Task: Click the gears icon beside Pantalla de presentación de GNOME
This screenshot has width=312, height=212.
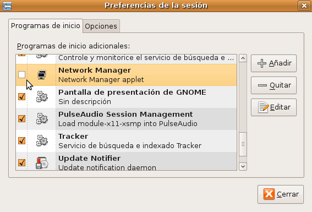Action: 42,97
